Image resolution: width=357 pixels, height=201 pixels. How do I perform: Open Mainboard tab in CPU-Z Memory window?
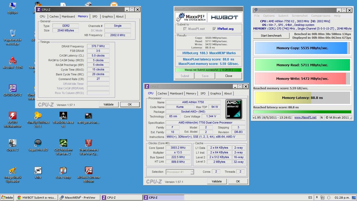pyautogui.click(x=68, y=16)
